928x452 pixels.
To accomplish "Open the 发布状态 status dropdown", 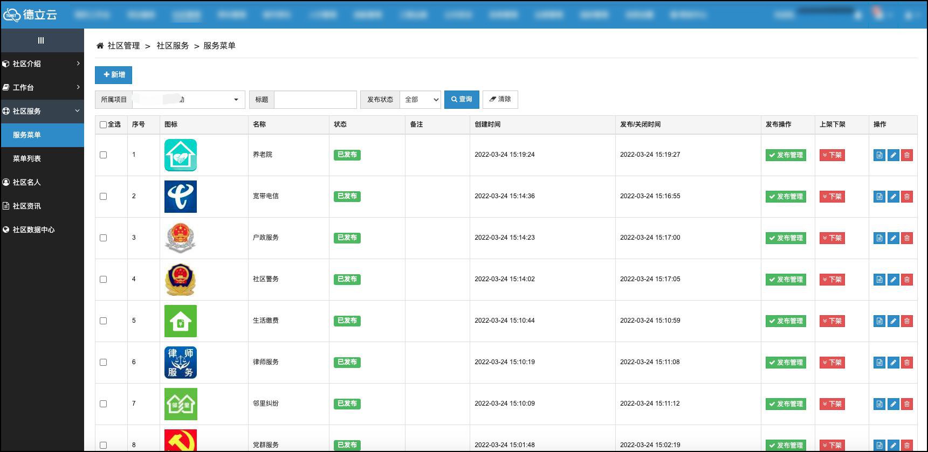I will (420, 100).
